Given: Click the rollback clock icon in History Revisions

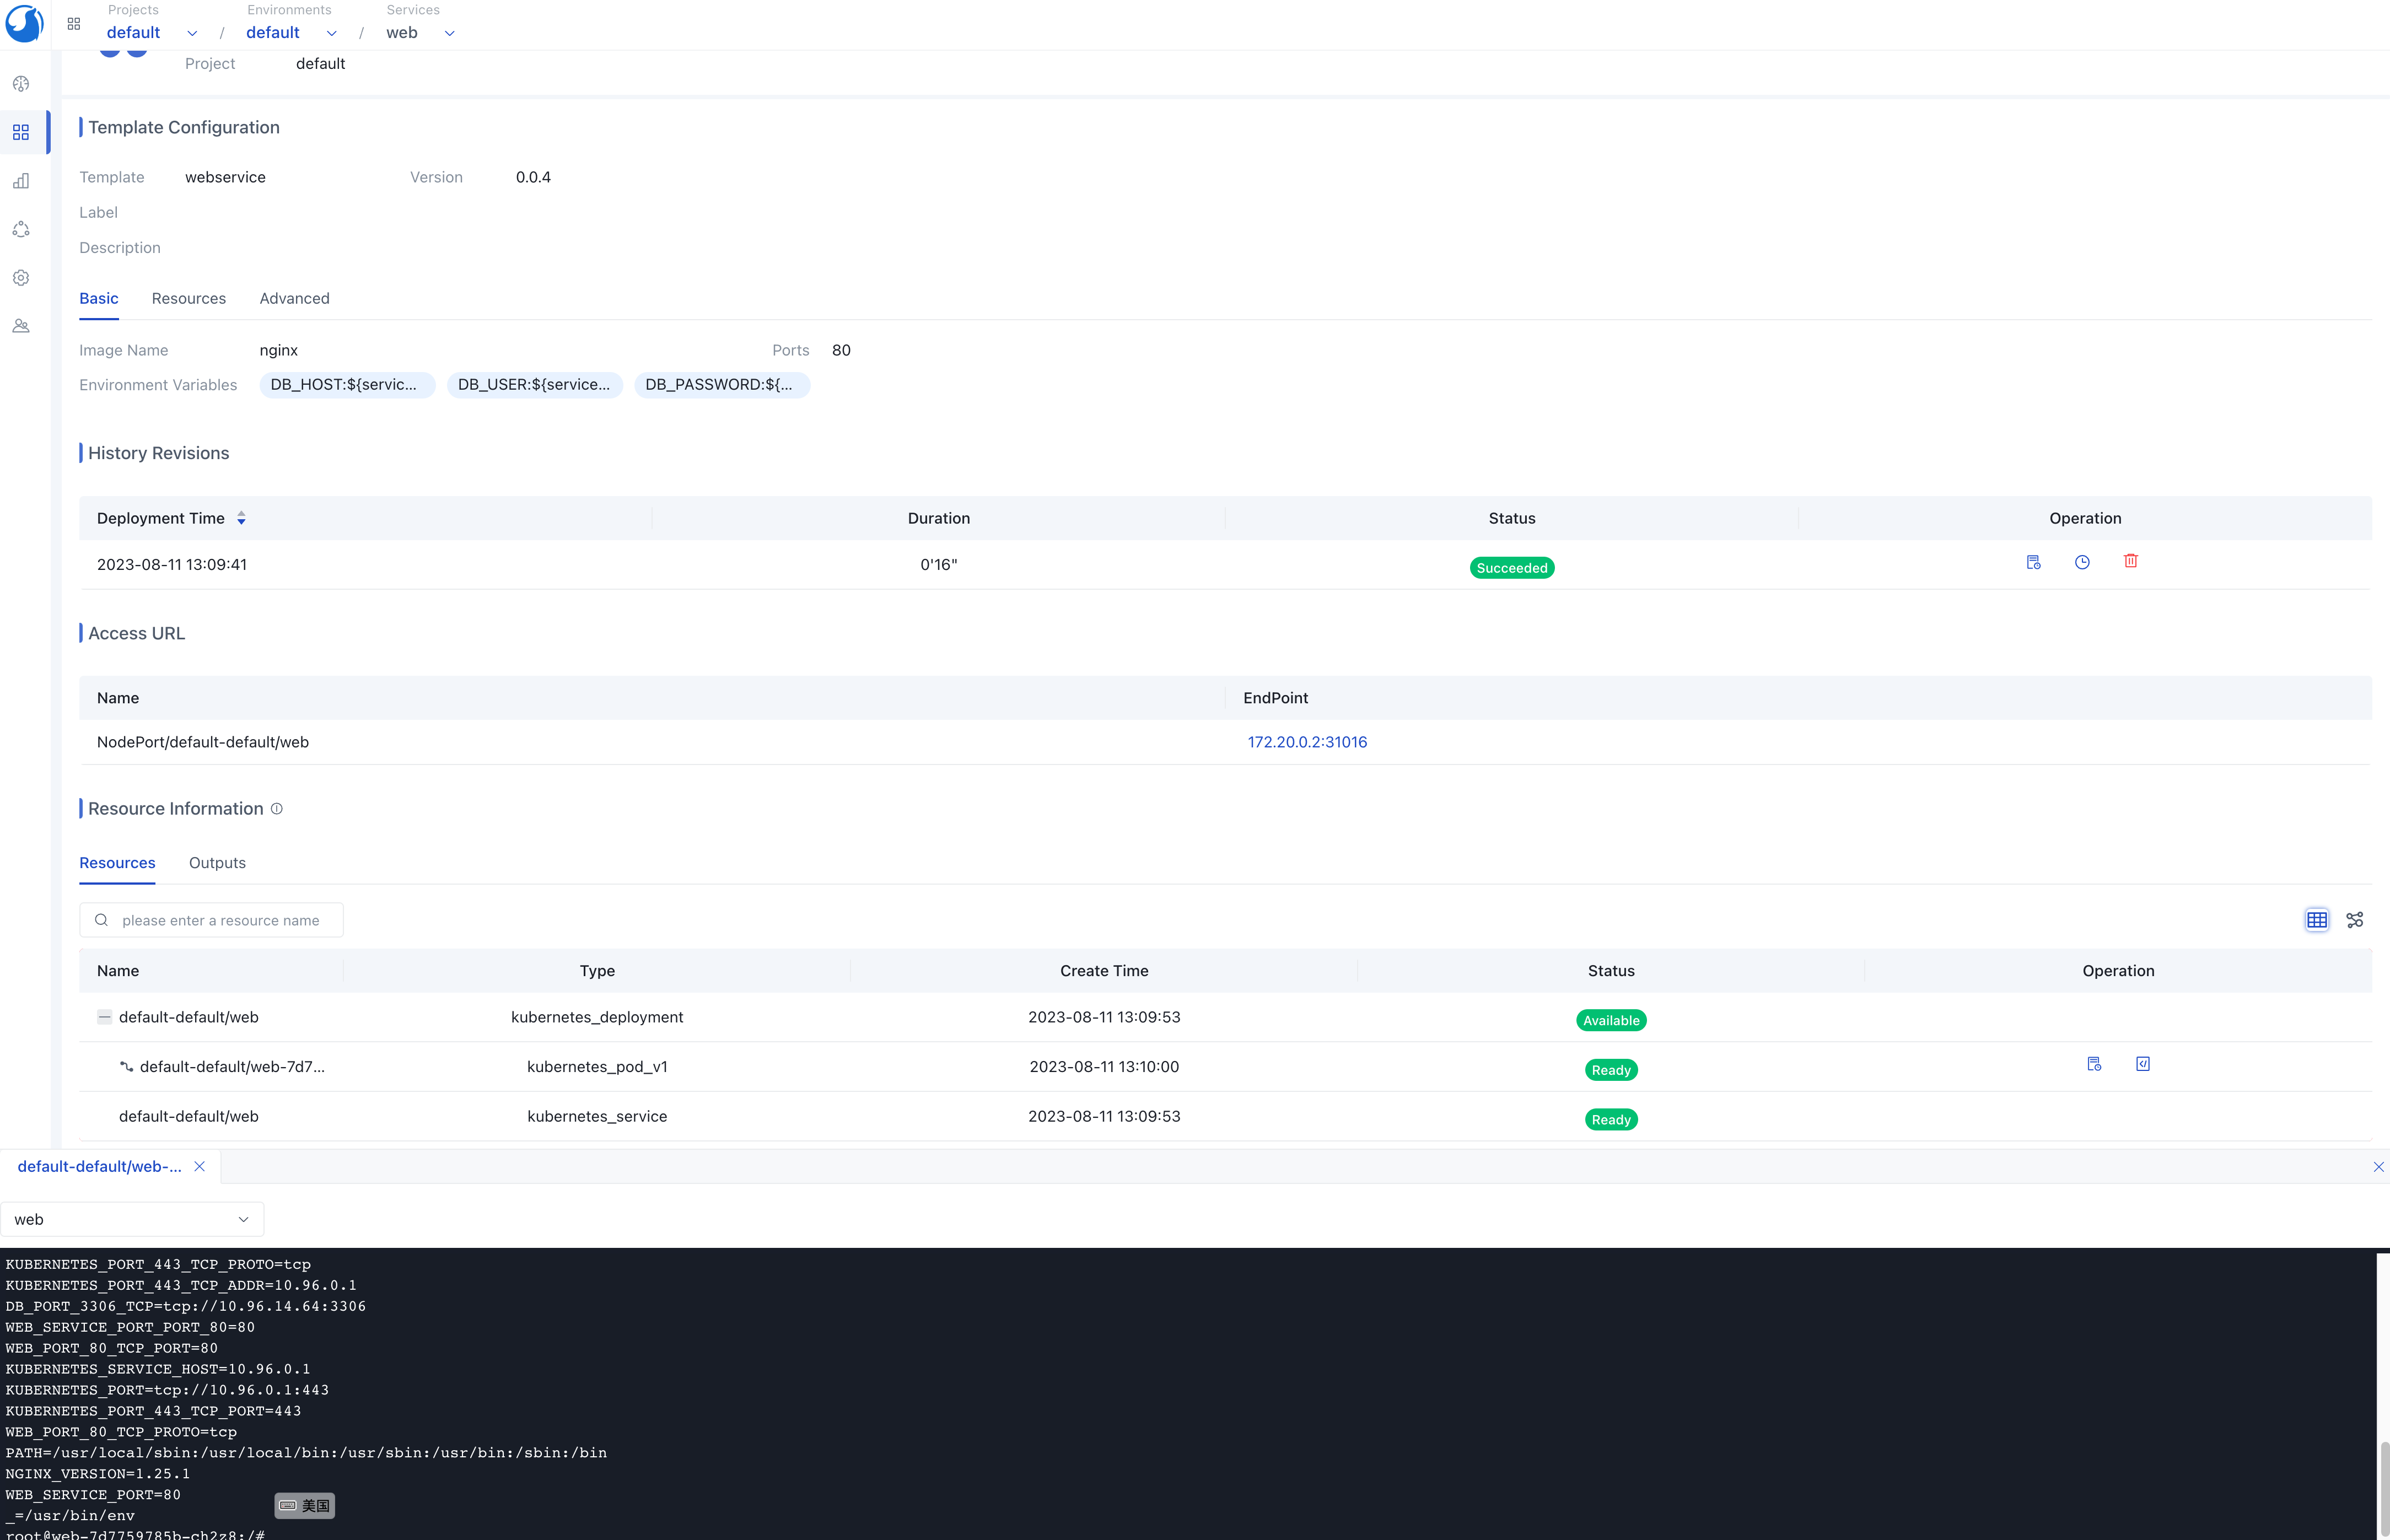Looking at the screenshot, I should [2082, 562].
